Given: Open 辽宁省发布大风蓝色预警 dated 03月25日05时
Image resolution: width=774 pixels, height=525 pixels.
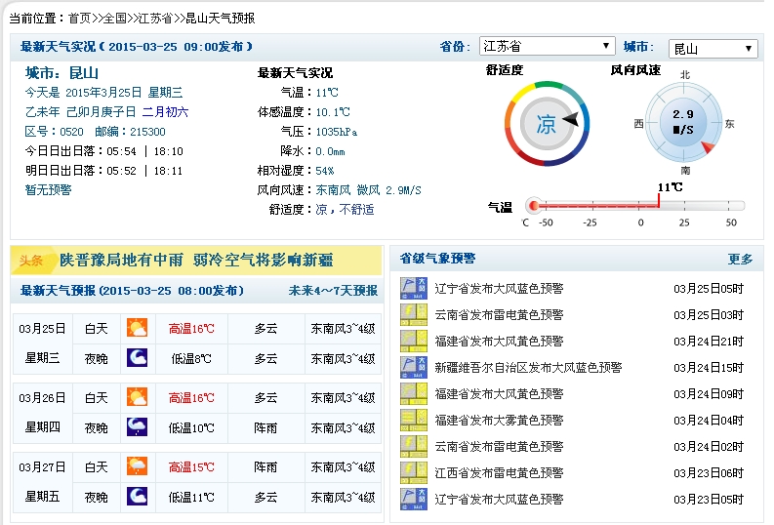Looking at the screenshot, I should [499, 289].
